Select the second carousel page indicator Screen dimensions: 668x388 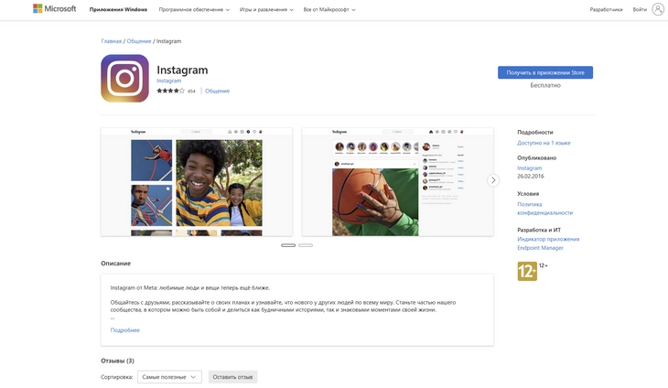pyautogui.click(x=306, y=245)
